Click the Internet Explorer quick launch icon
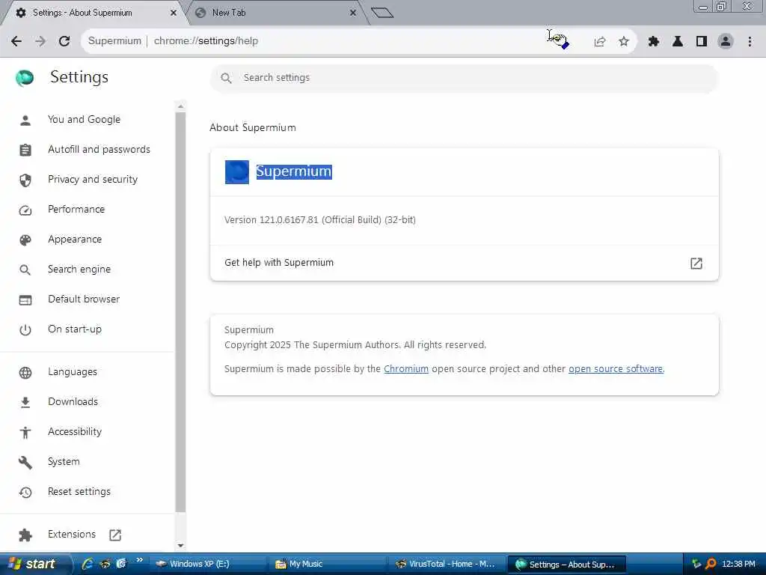766x575 pixels. click(x=88, y=564)
